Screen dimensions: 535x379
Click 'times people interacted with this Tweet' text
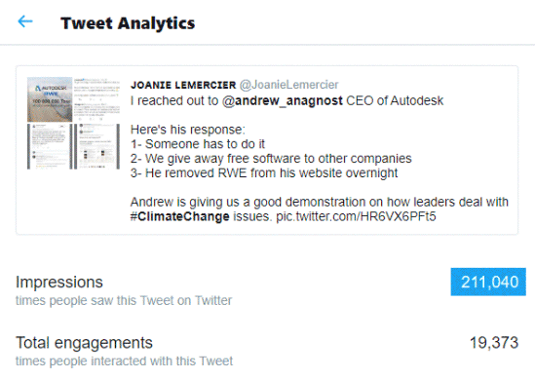coord(124,360)
